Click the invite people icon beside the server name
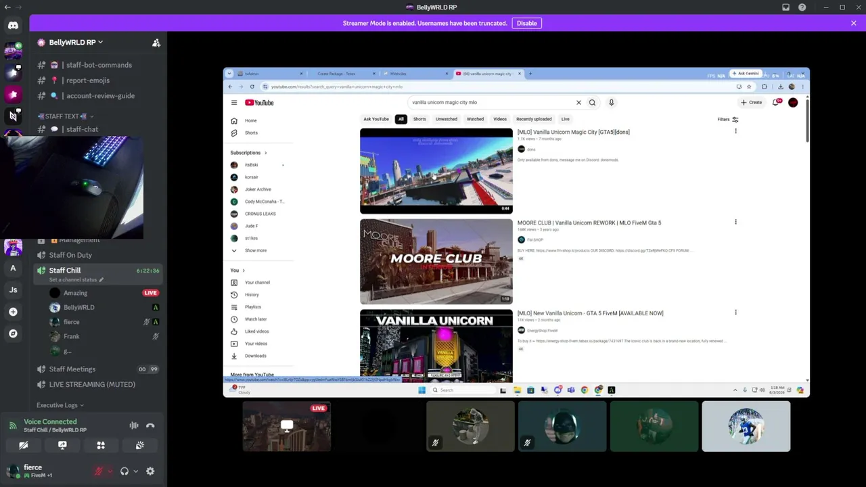 tap(156, 43)
